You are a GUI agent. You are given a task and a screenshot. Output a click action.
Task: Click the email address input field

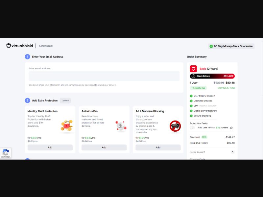(104, 76)
